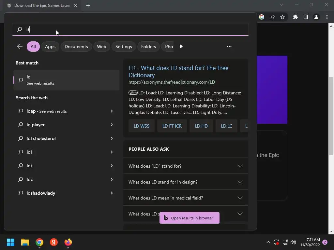Expand ldl suggestion arrow
This screenshot has height=250, width=334.
pyautogui.click(x=112, y=152)
